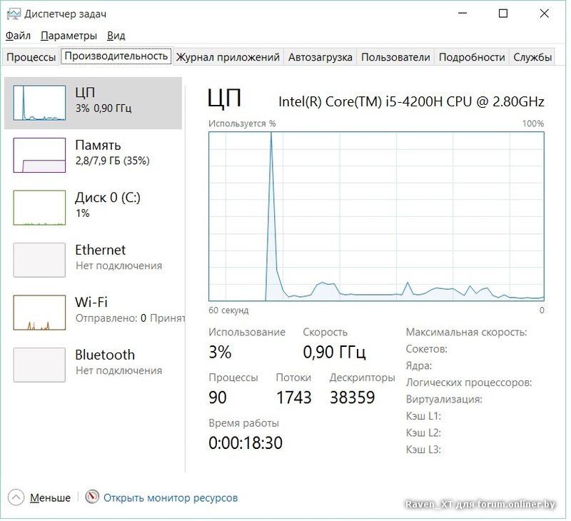The image size is (571, 521).
Task: Select the Bluetooth graph icon
Action: coord(39,364)
